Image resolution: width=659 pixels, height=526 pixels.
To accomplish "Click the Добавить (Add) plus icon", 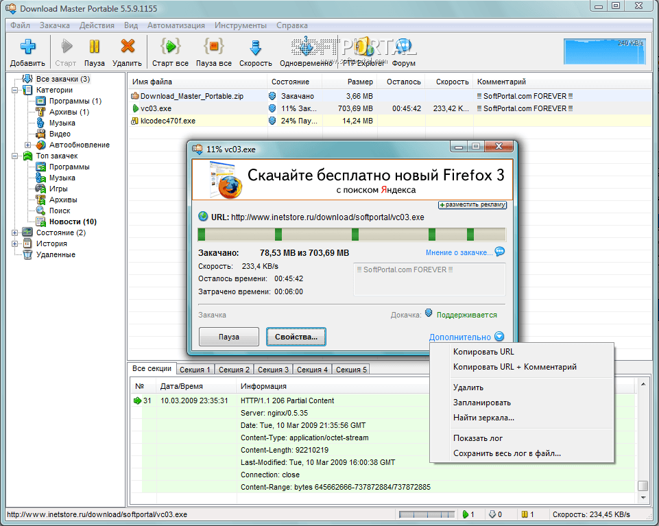I will coord(27,46).
